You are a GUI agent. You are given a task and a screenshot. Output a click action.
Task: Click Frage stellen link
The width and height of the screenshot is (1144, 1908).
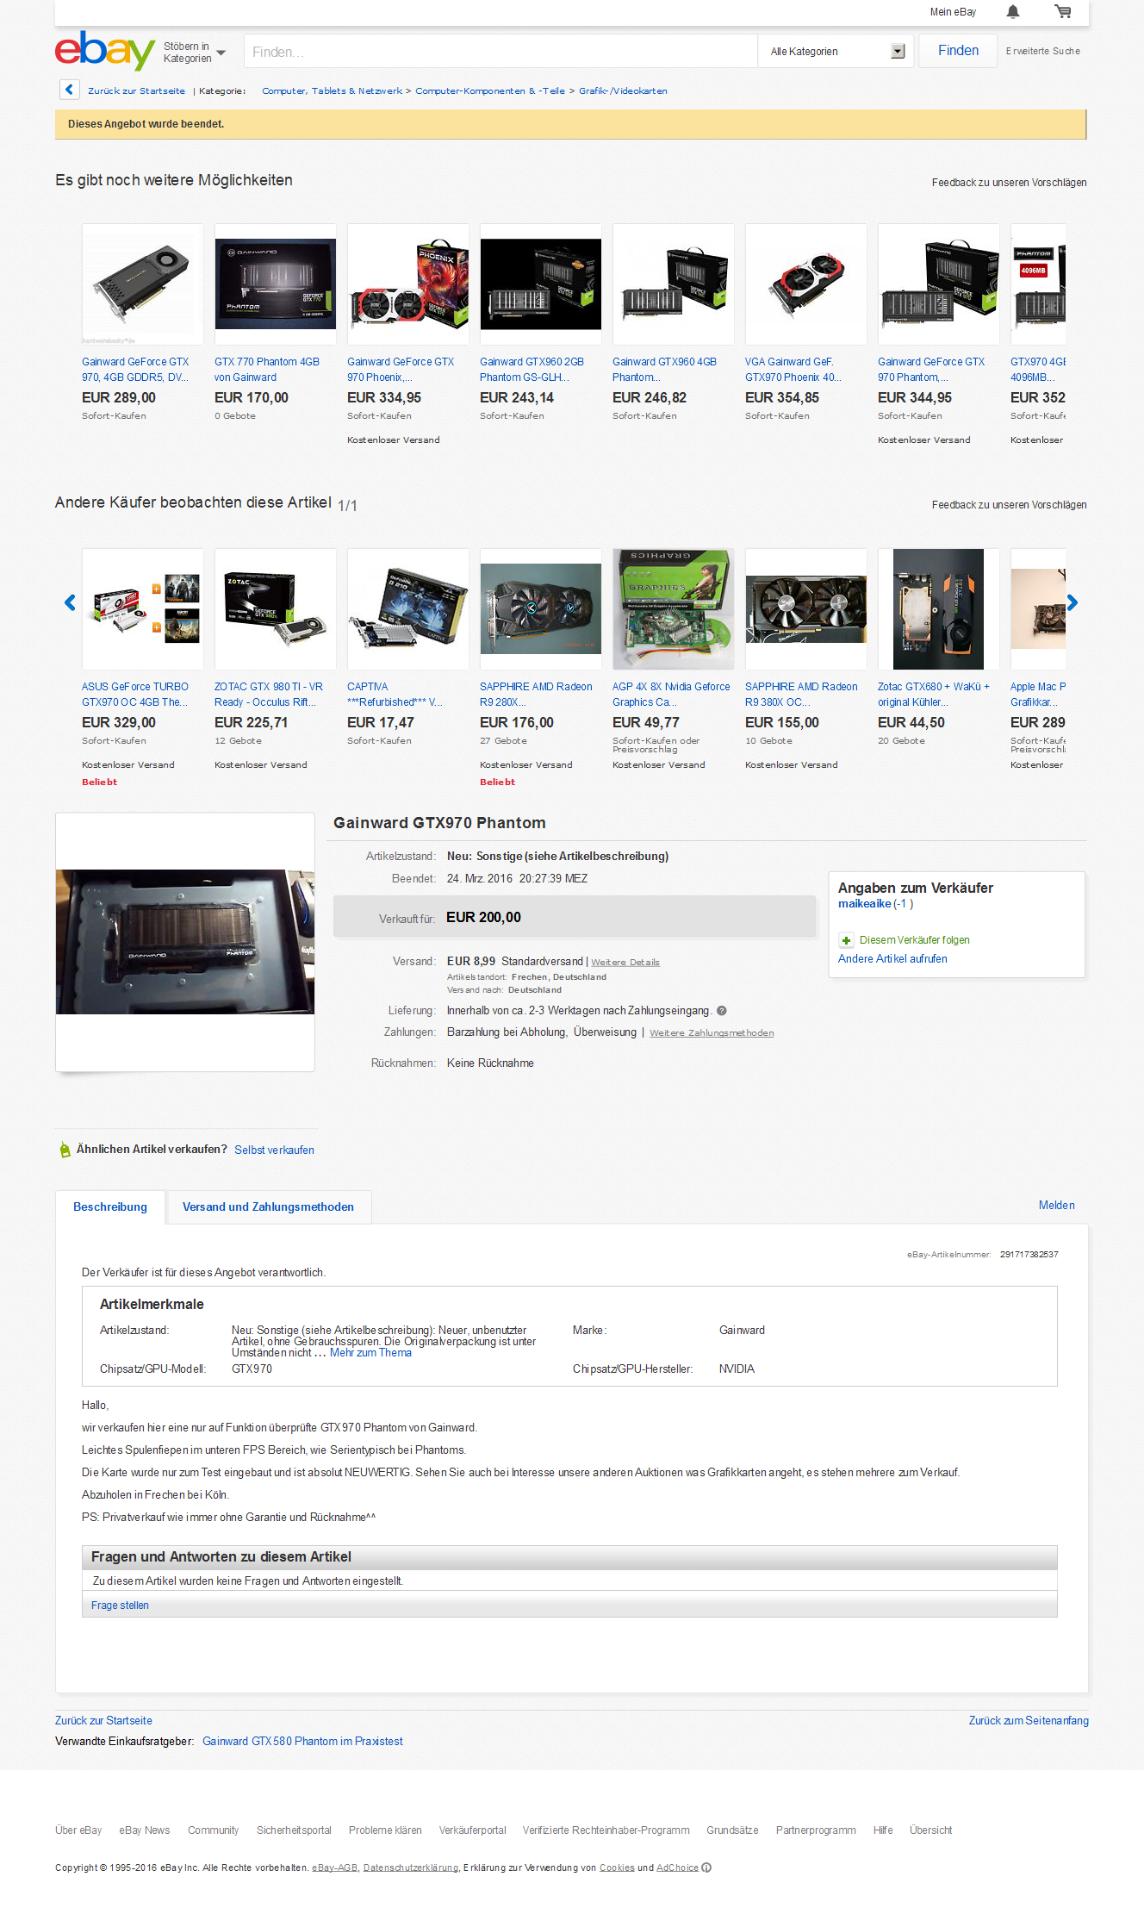click(x=120, y=1606)
